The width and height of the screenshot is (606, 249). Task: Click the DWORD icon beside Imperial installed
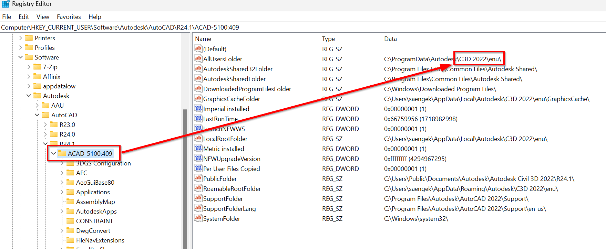coord(198,108)
